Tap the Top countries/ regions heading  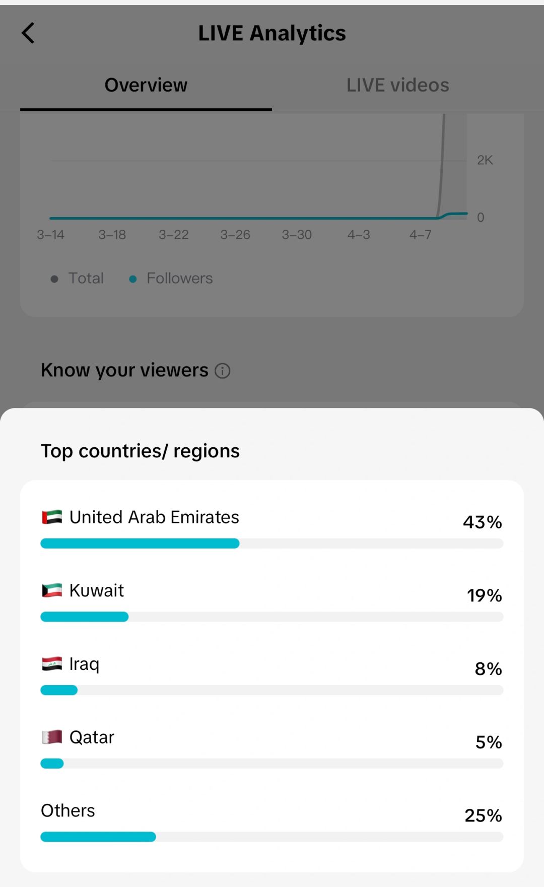point(140,451)
